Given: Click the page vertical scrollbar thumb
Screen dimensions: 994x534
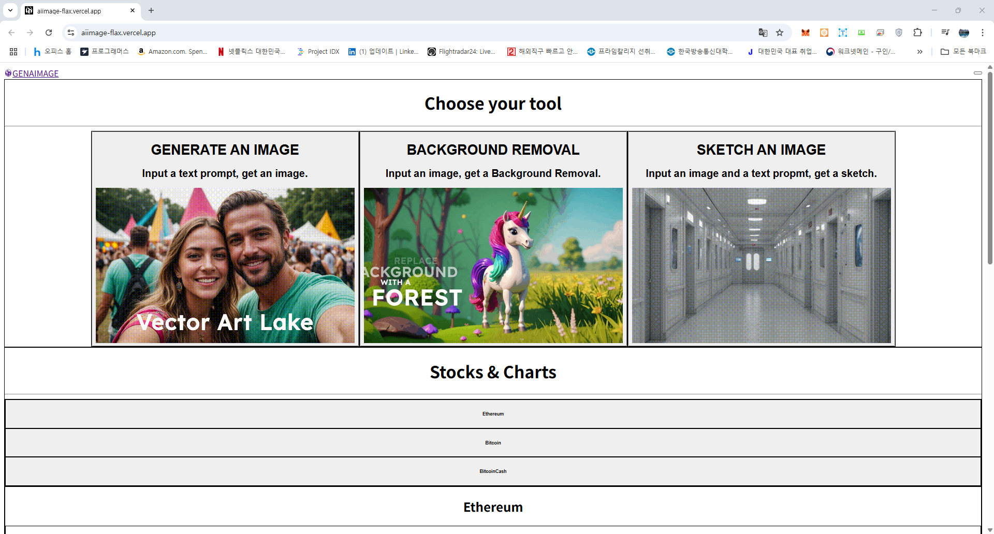Looking at the screenshot, I should pyautogui.click(x=990, y=168).
